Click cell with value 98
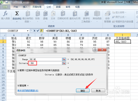Viewport: 138px width, 101px height. pyautogui.click(x=42, y=42)
